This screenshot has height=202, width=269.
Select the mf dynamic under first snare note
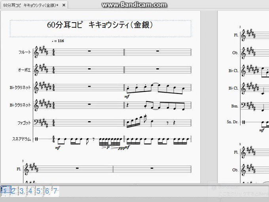click(x=58, y=148)
